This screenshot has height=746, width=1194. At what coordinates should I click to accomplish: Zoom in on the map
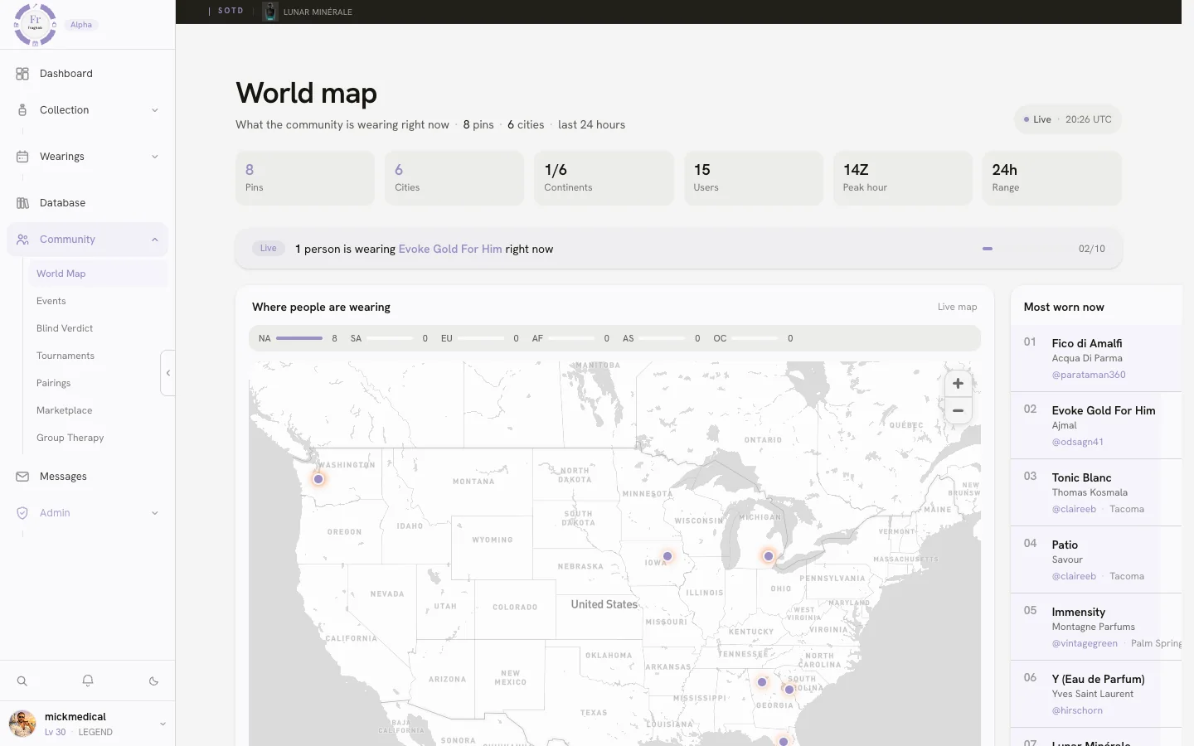958,383
